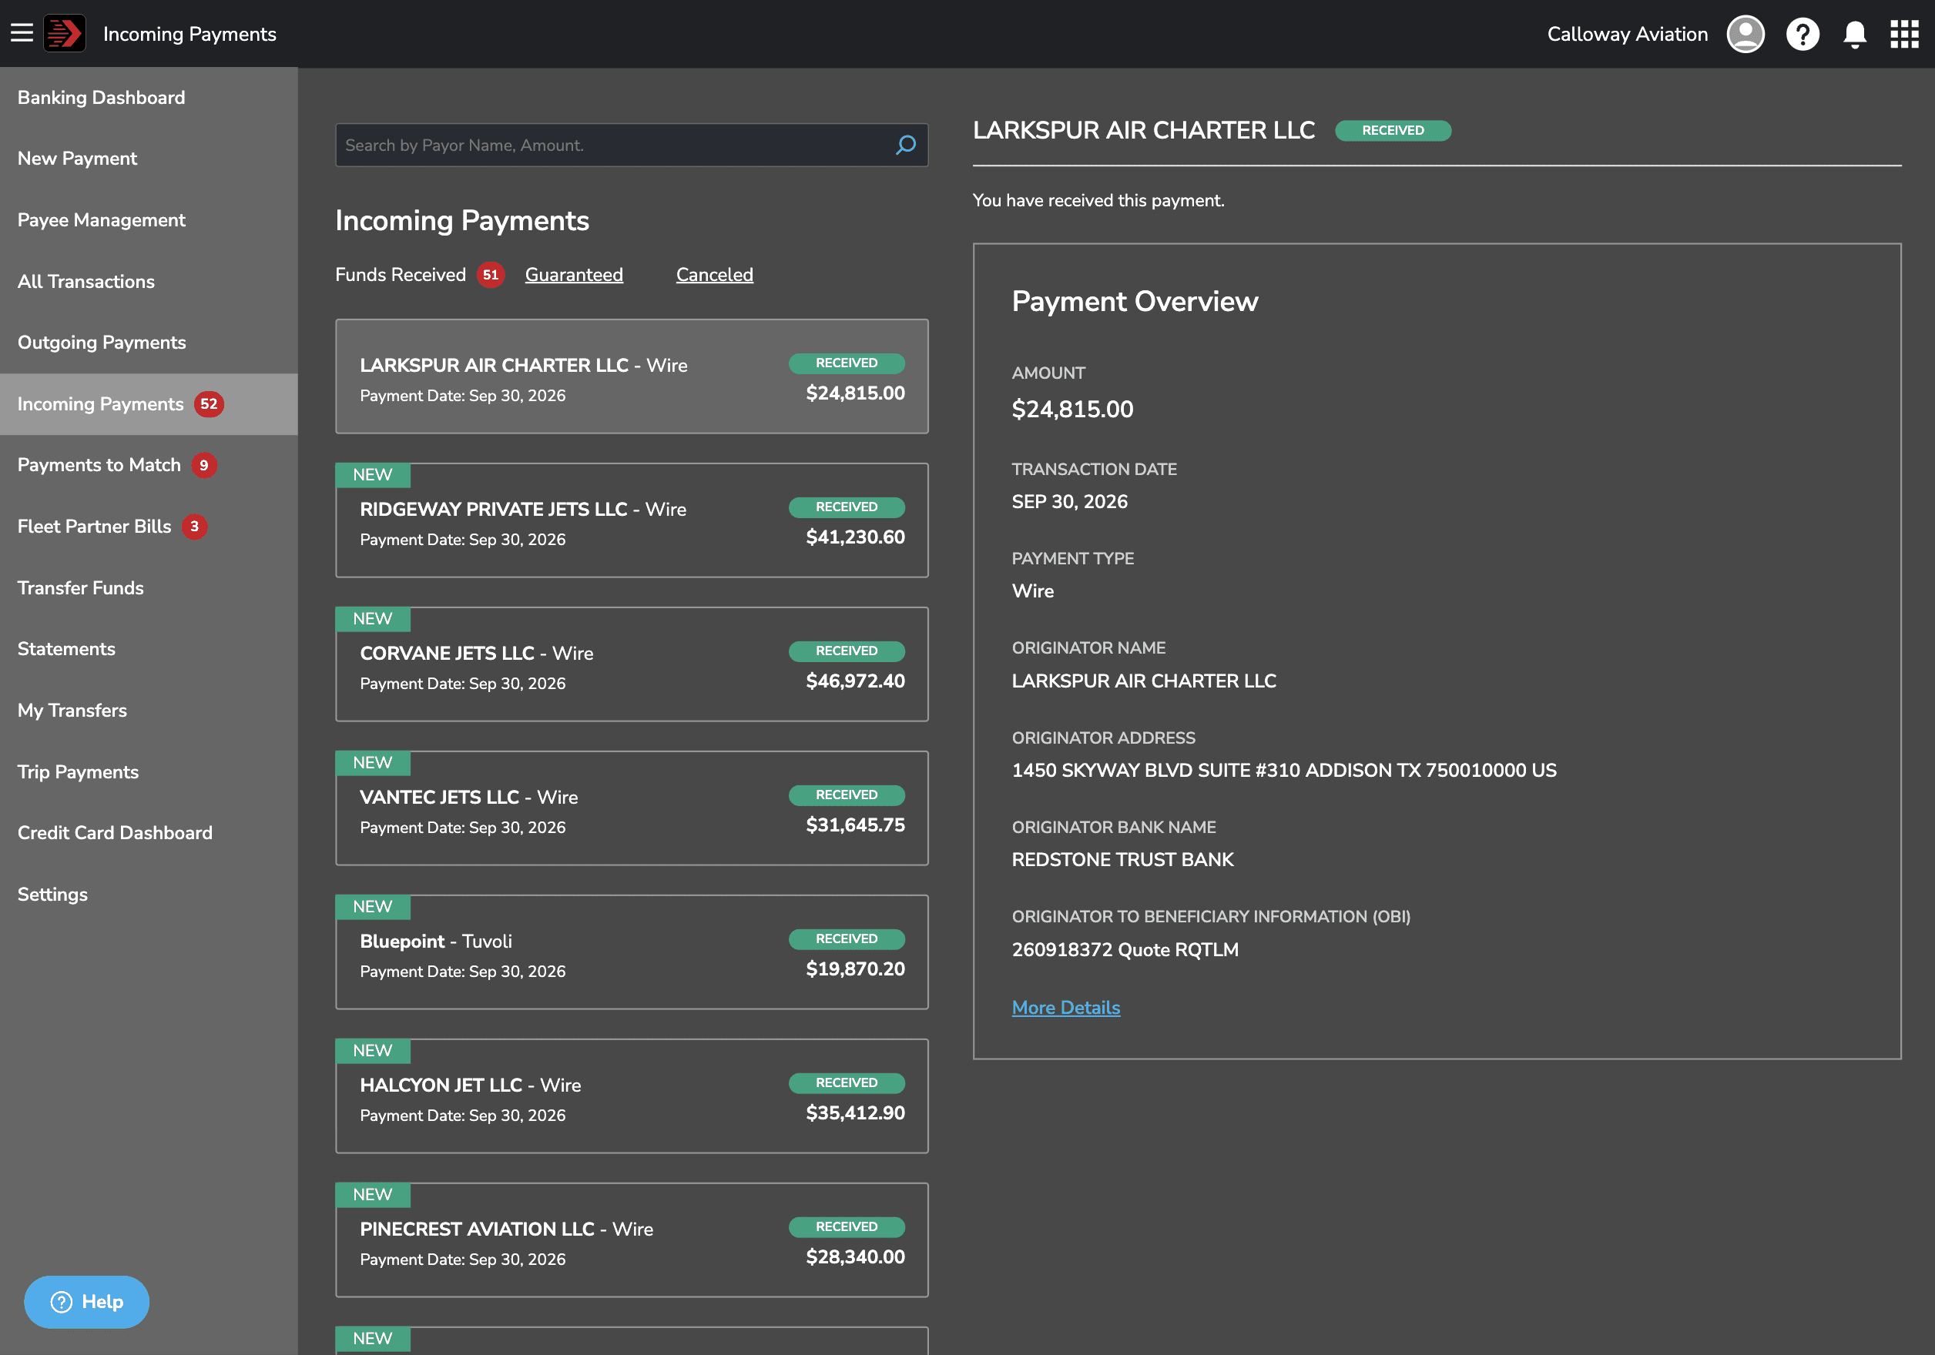This screenshot has height=1355, width=1935.
Task: Open the apps grid launcher
Action: 1904,34
